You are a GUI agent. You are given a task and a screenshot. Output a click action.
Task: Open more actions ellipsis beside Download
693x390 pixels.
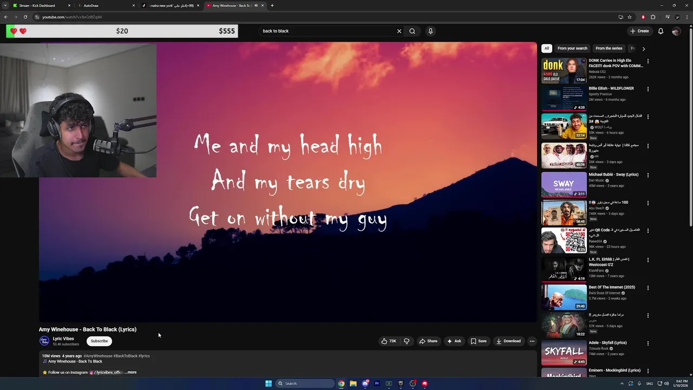532,341
